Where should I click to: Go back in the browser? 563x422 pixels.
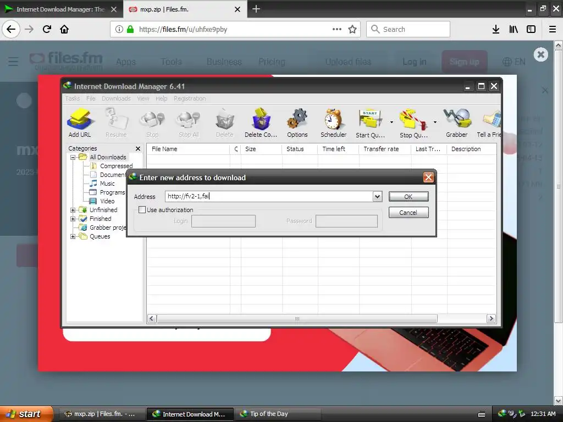tap(11, 30)
